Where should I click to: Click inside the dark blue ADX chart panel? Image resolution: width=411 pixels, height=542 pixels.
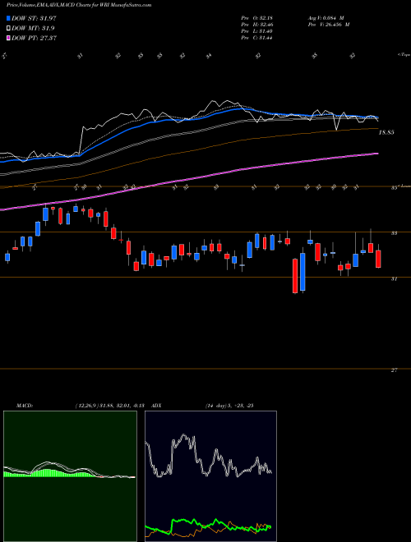click(210, 476)
